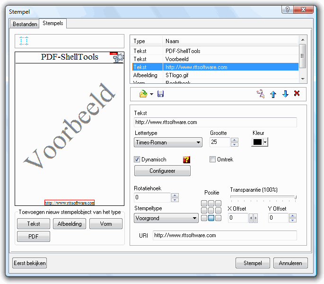Viewport: 324px width, 284px height.
Task: Click the yellow question mark help icon
Action: pos(186,160)
